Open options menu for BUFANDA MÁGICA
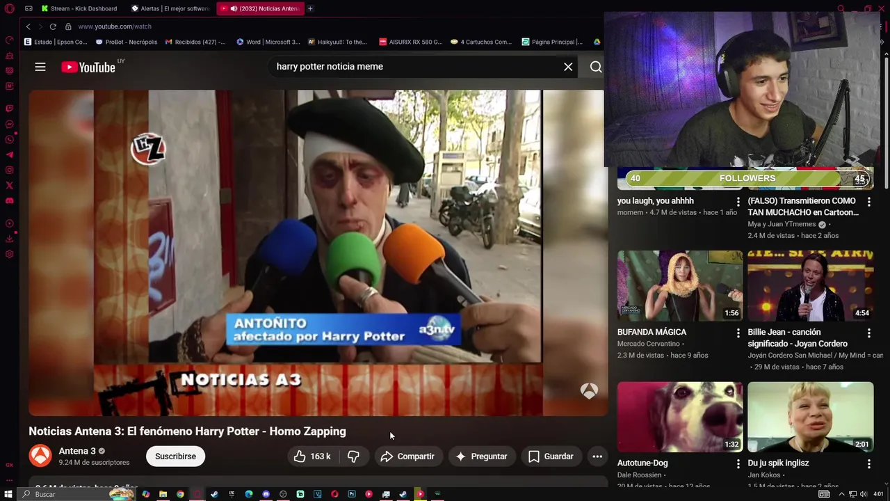 point(738,333)
